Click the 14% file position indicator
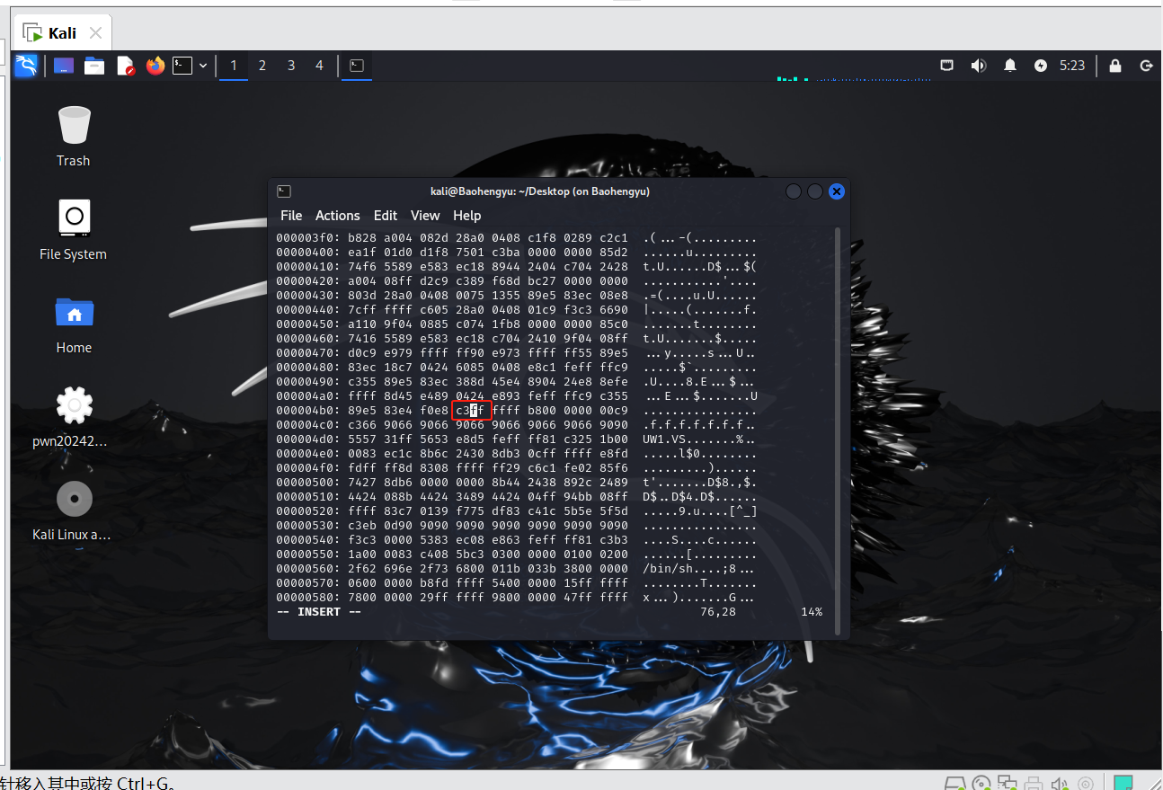1163x790 pixels. 812,612
